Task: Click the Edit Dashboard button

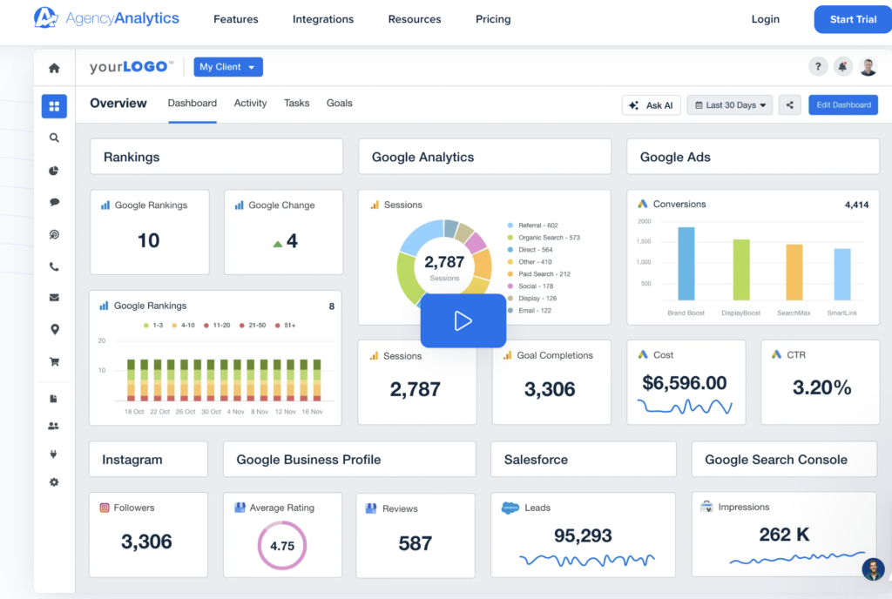Action: click(843, 105)
